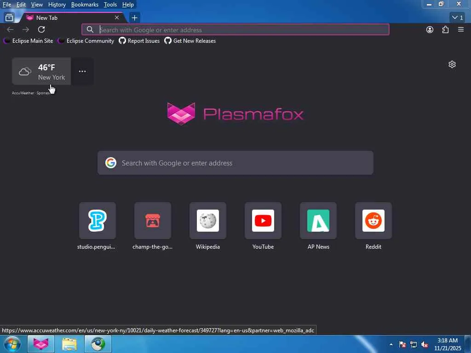Open the Bookmarks menu
Viewport: 471px width, 353px height.
(85, 5)
